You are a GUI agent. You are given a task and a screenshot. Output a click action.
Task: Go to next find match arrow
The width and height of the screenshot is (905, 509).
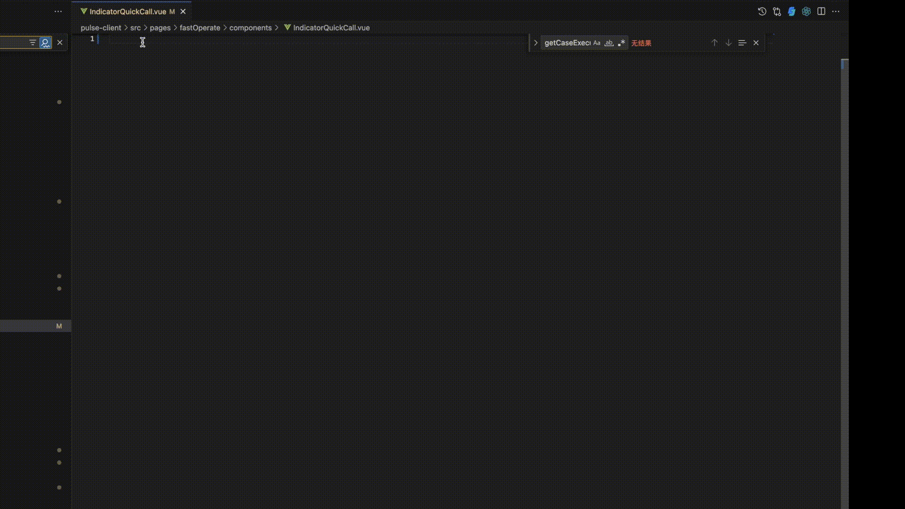(x=728, y=43)
